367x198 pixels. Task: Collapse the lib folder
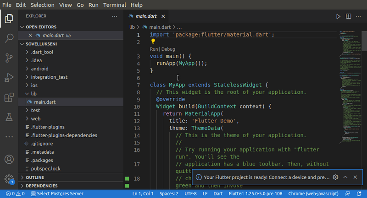33,93
